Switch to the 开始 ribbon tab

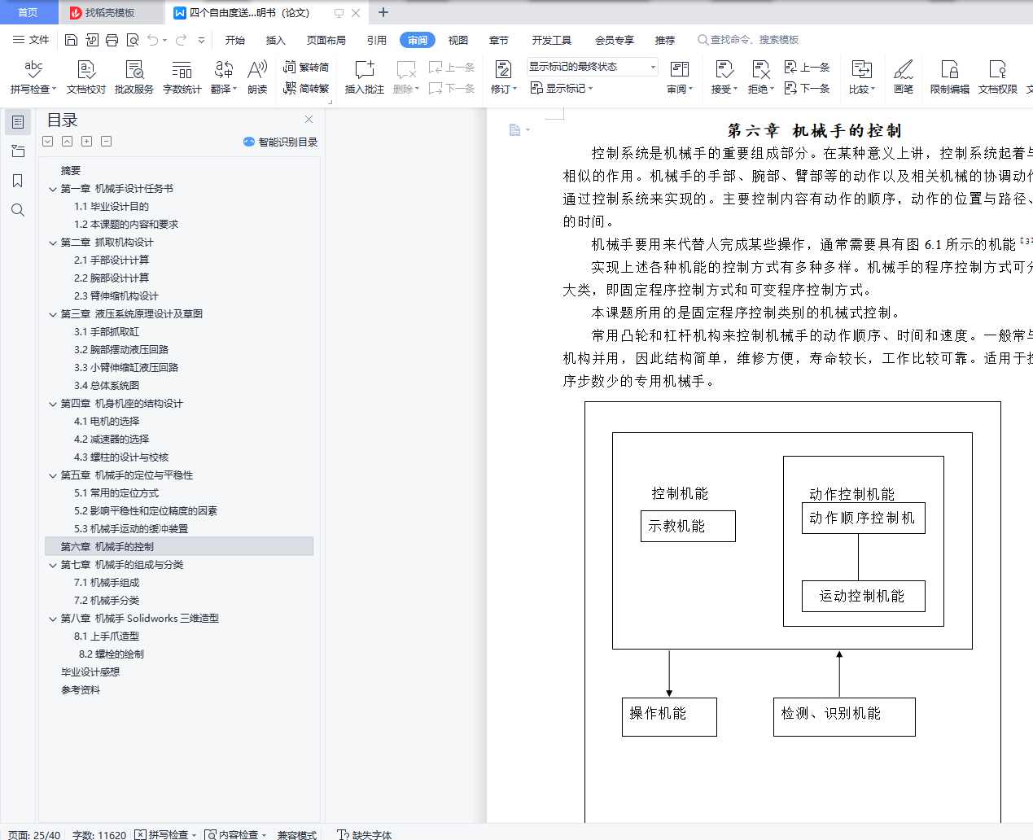tap(235, 40)
